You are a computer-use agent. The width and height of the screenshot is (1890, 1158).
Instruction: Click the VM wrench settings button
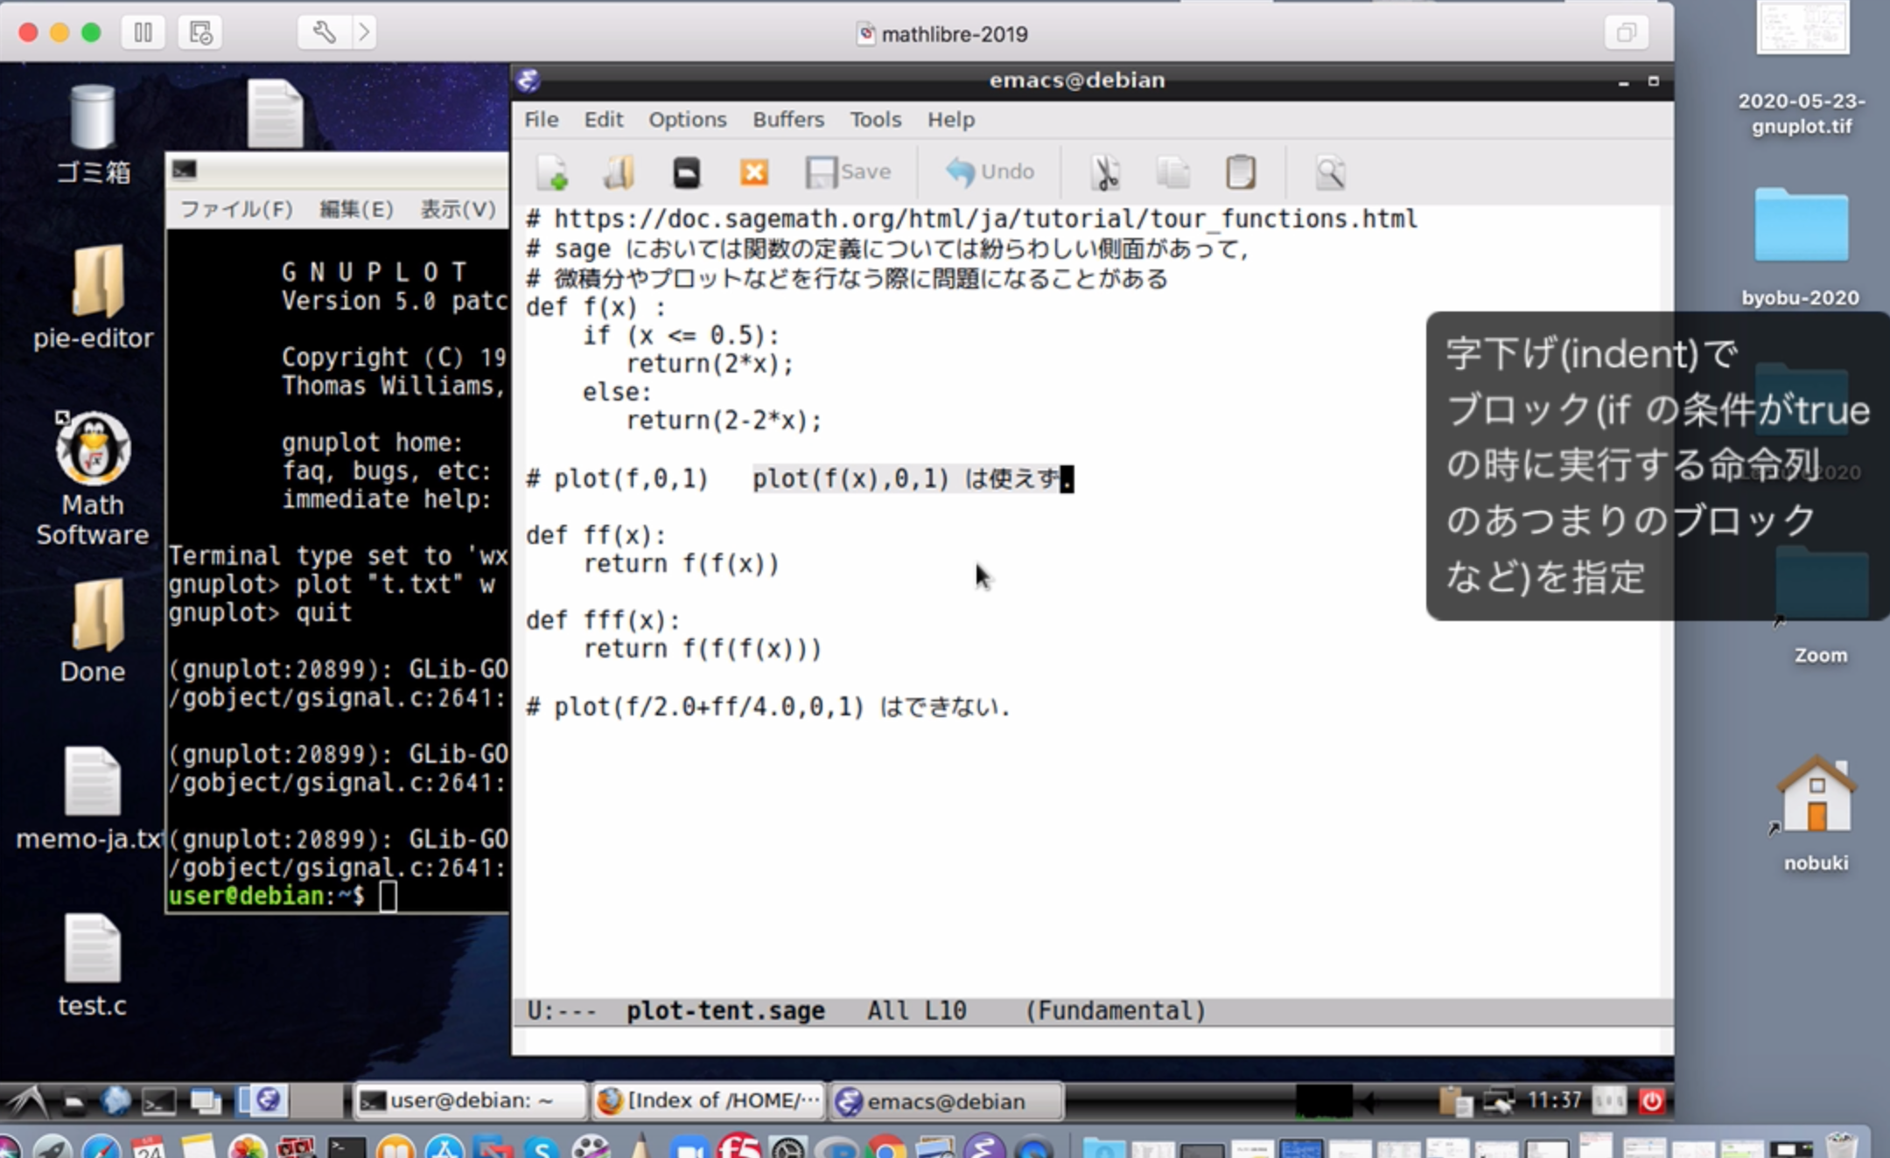click(324, 32)
